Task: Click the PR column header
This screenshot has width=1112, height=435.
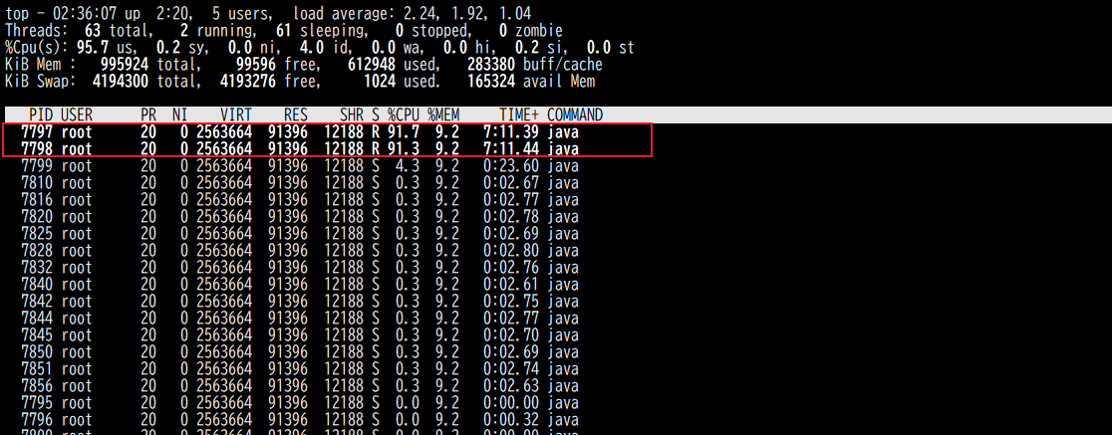Action: pos(148,114)
